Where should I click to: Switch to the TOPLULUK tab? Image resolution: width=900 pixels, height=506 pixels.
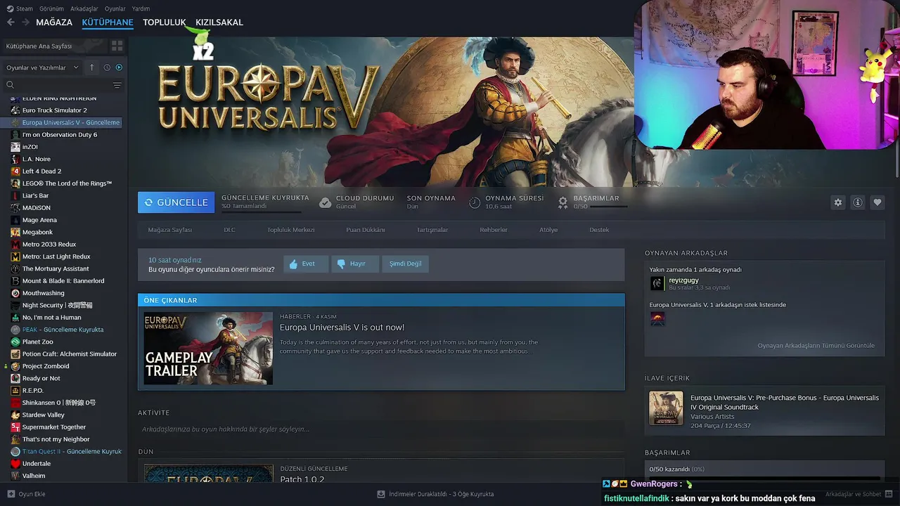click(164, 22)
